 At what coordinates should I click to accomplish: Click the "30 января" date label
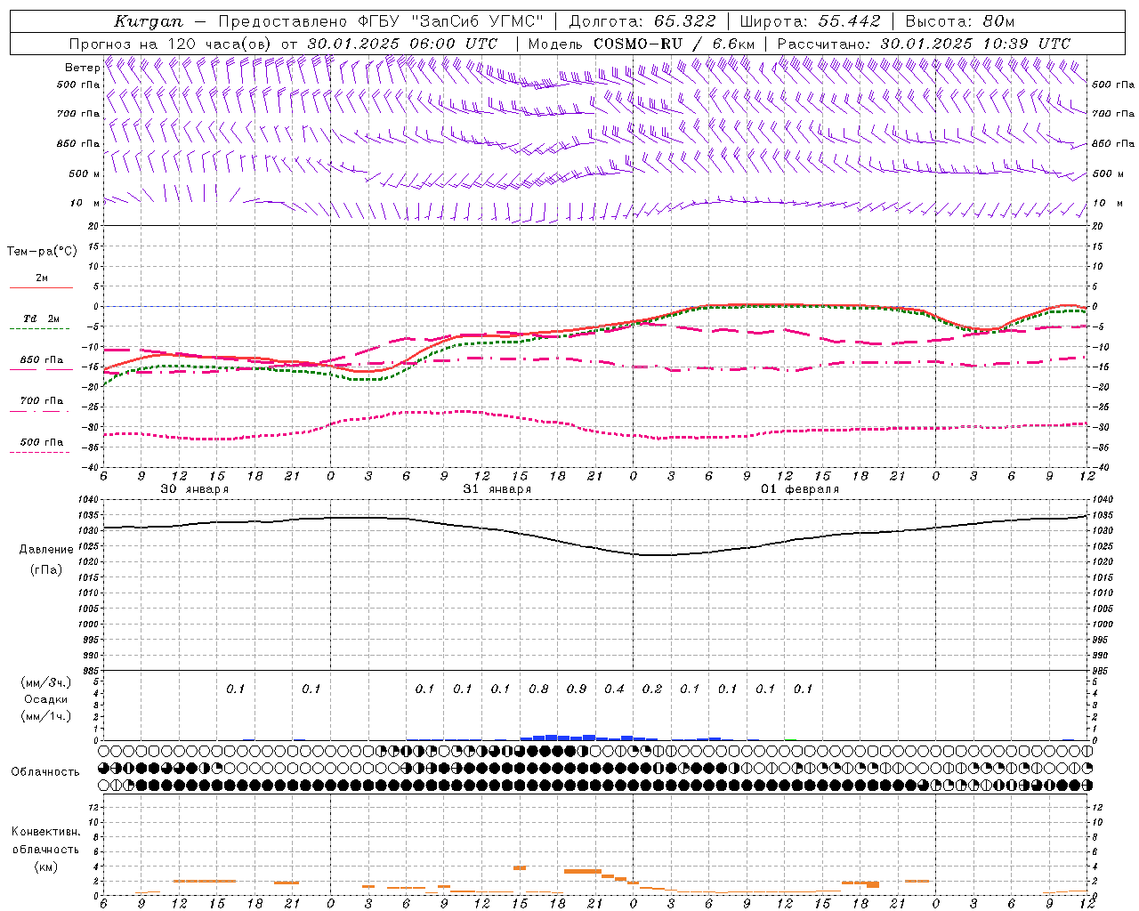pos(194,489)
